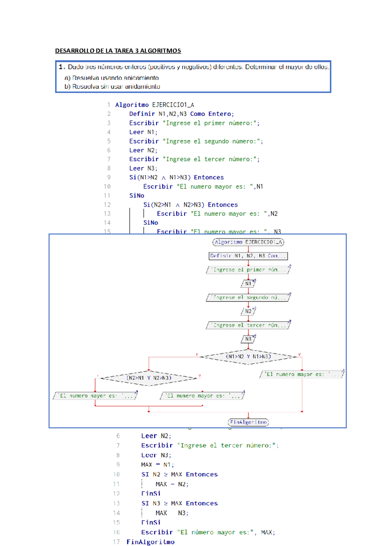Click "FinAlgoritmo" on code line 17
The height and width of the screenshot is (546, 386).
coord(151,542)
